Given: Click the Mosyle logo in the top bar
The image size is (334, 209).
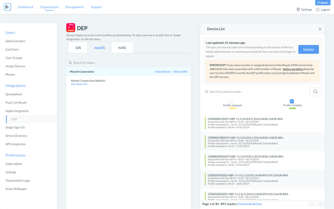Looking at the screenshot, I should pos(7,7).
